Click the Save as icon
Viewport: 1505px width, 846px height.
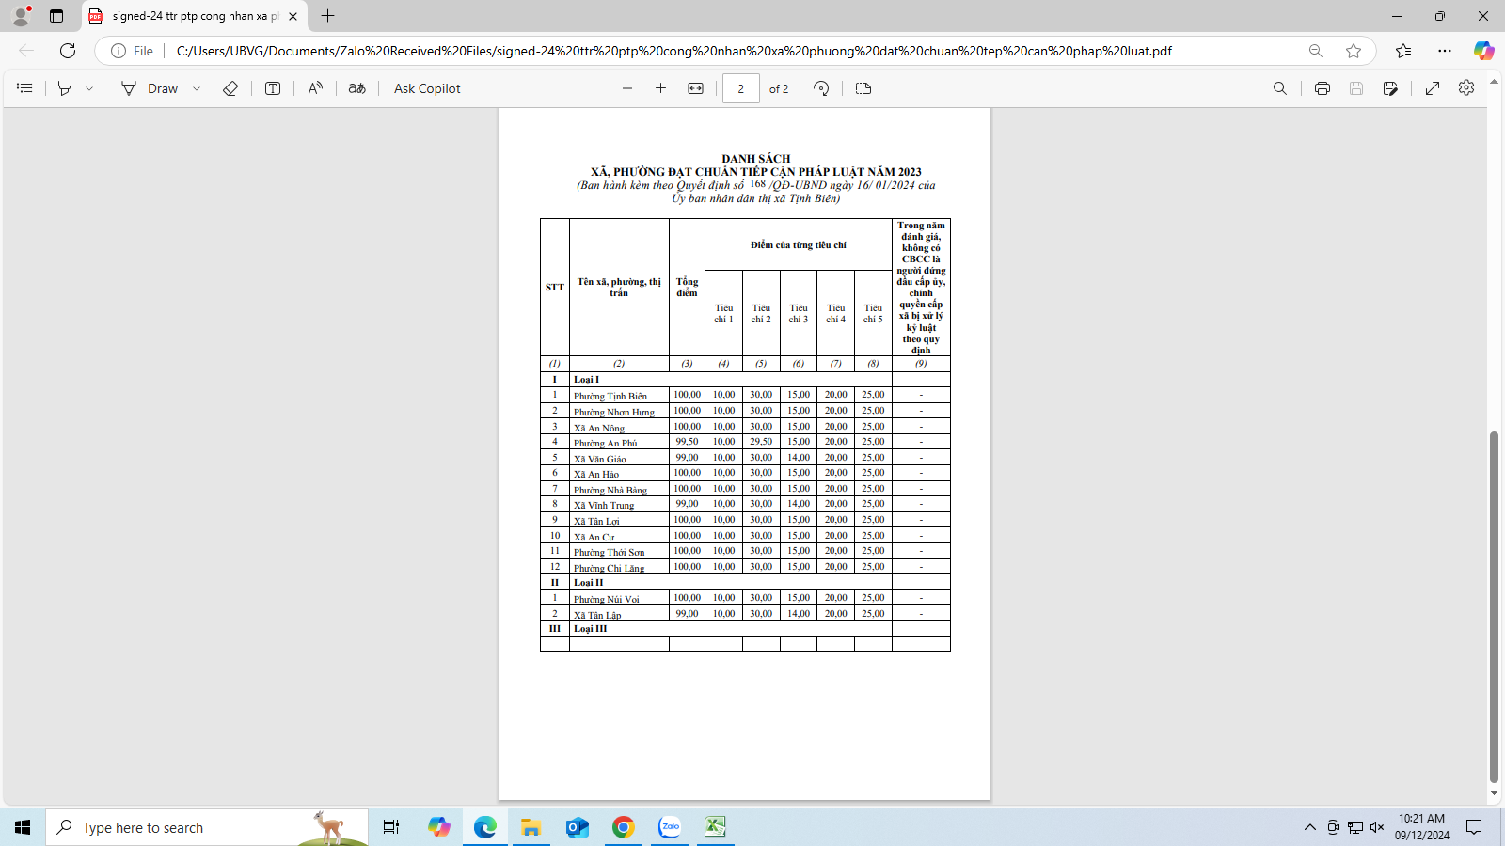tap(1390, 88)
